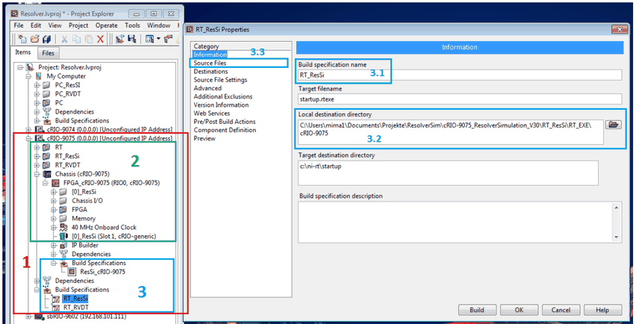Click the Build button
This screenshot has height=324, width=636.
477,310
